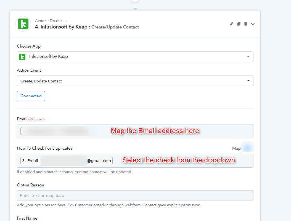Image resolution: width=291 pixels, height=221 pixels.
Task: Click the Action Event dropdown arrow
Action: (248, 80)
